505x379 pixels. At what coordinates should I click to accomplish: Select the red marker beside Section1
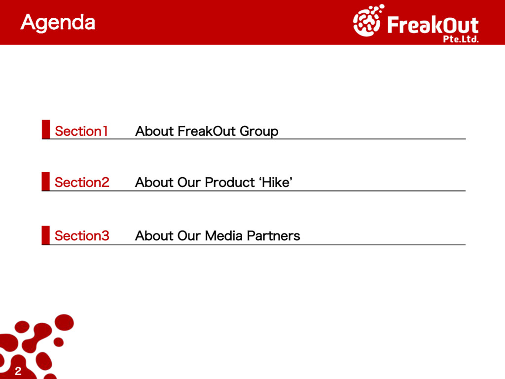(46, 129)
